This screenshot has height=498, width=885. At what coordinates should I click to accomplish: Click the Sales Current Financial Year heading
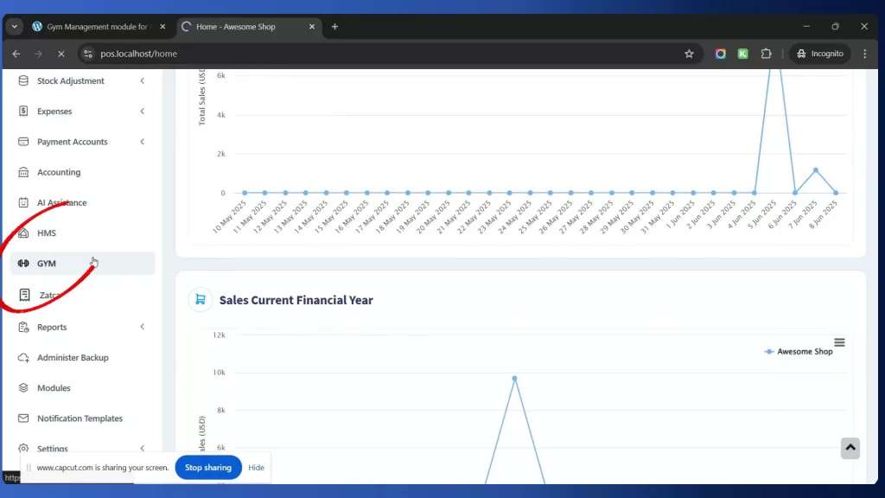click(296, 300)
